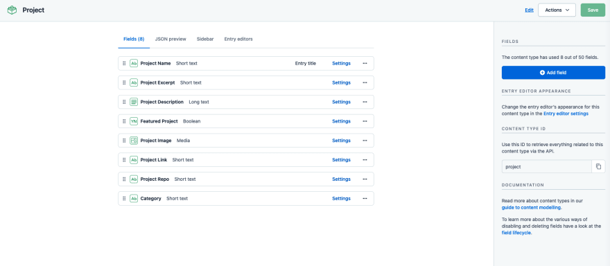Click the Project title in the header
The image size is (610, 266).
33,10
